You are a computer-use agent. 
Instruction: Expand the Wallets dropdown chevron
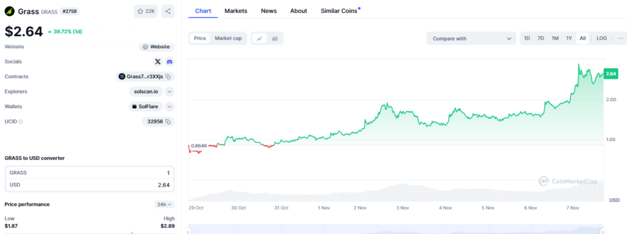click(170, 107)
